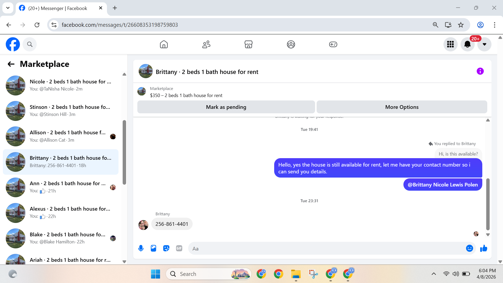Choose a sticker icon in composer
This screenshot has width=503, height=283.
[166, 248]
